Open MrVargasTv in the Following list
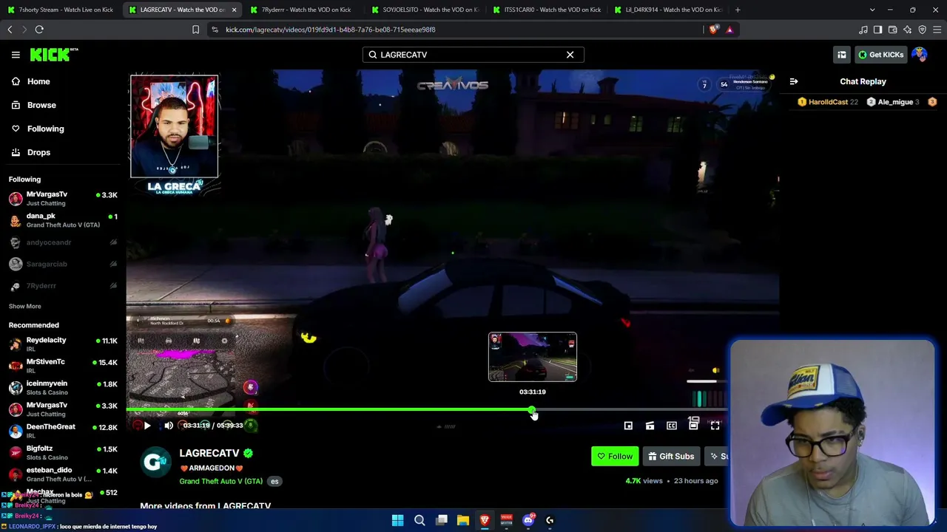Viewport: 947px width, 532px height. pyautogui.click(x=63, y=198)
